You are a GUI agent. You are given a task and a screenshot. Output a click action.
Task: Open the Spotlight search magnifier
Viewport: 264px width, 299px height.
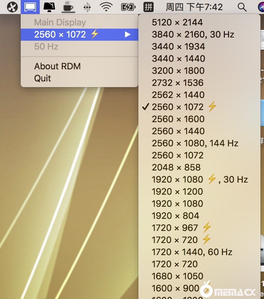[x=242, y=7]
